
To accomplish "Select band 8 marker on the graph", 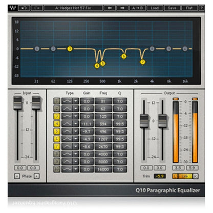I will point(152,49).
